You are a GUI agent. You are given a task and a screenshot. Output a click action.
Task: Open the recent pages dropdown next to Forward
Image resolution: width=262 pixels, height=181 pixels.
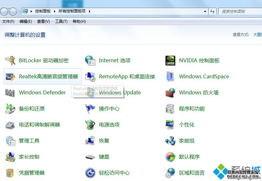20,12
